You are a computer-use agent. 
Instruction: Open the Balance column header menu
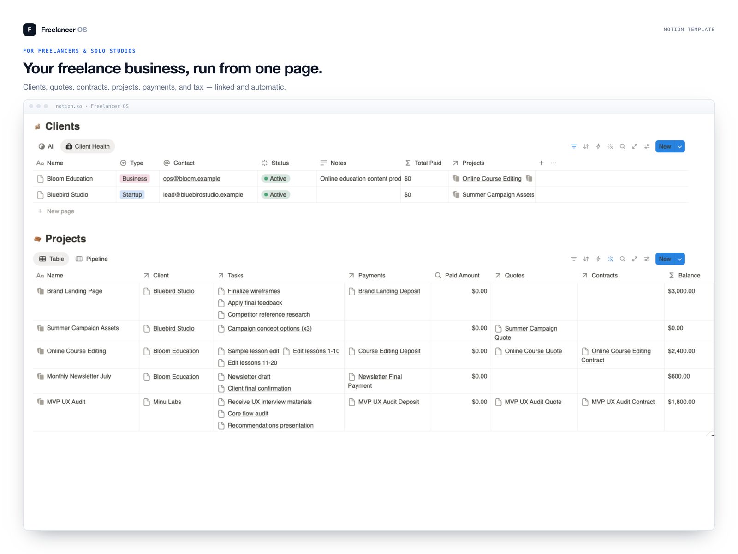(x=684, y=276)
